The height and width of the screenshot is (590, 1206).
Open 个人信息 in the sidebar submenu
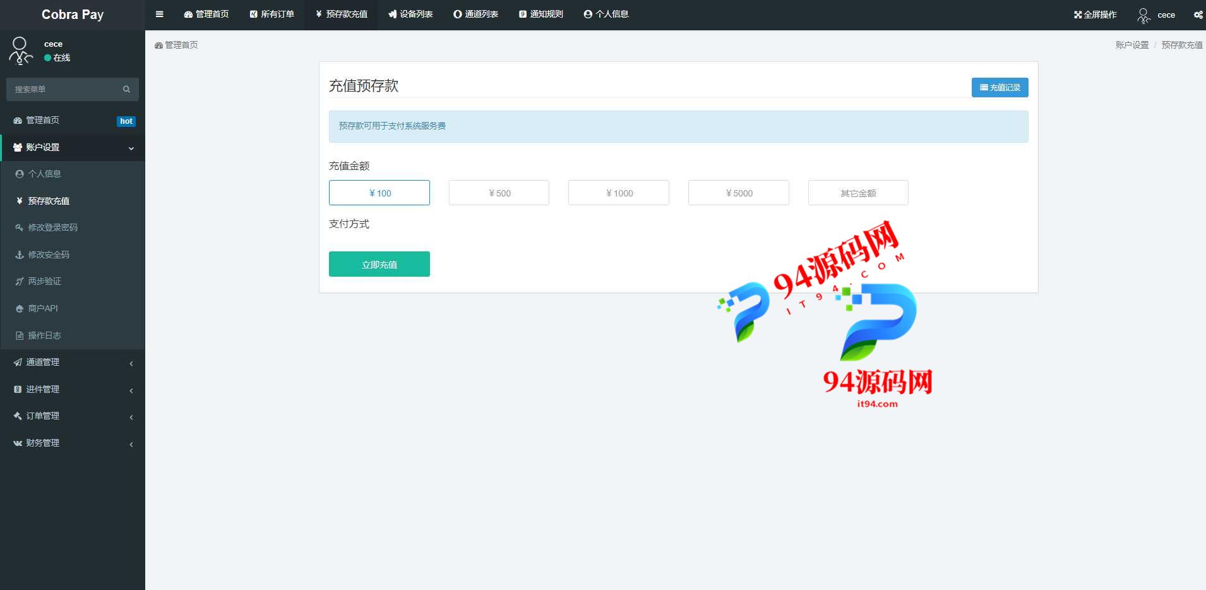(x=73, y=174)
